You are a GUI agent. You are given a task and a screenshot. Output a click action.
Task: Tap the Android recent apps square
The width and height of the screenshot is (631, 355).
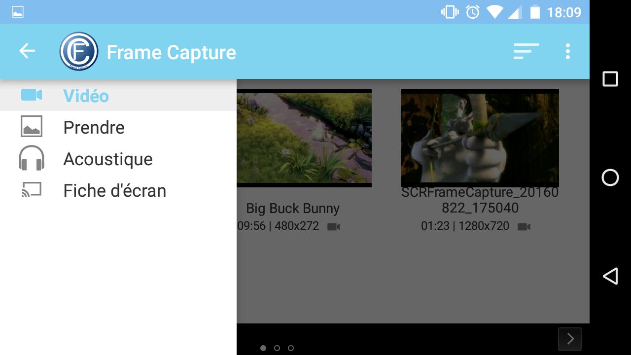610,79
